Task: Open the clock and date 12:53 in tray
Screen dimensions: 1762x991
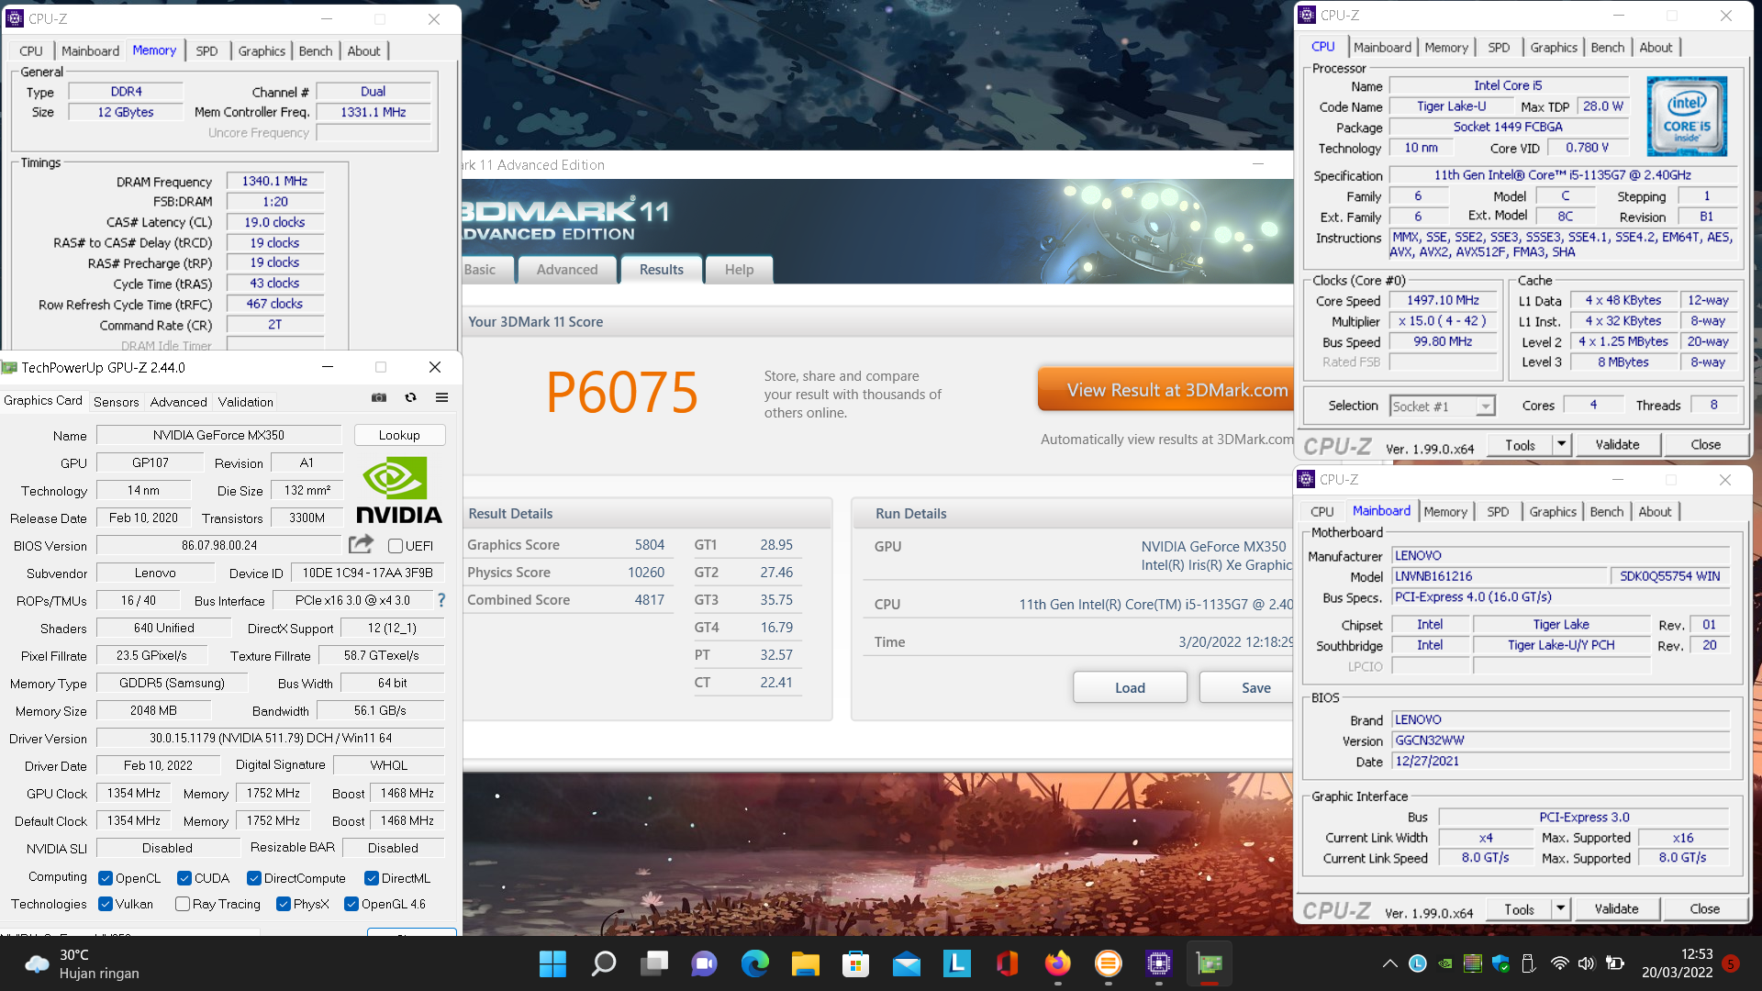Action: pyautogui.click(x=1677, y=963)
